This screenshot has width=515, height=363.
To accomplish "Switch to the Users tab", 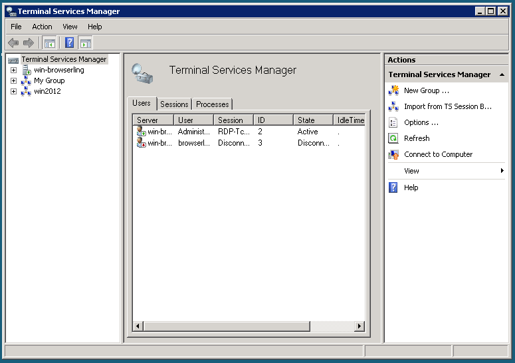I will point(142,103).
